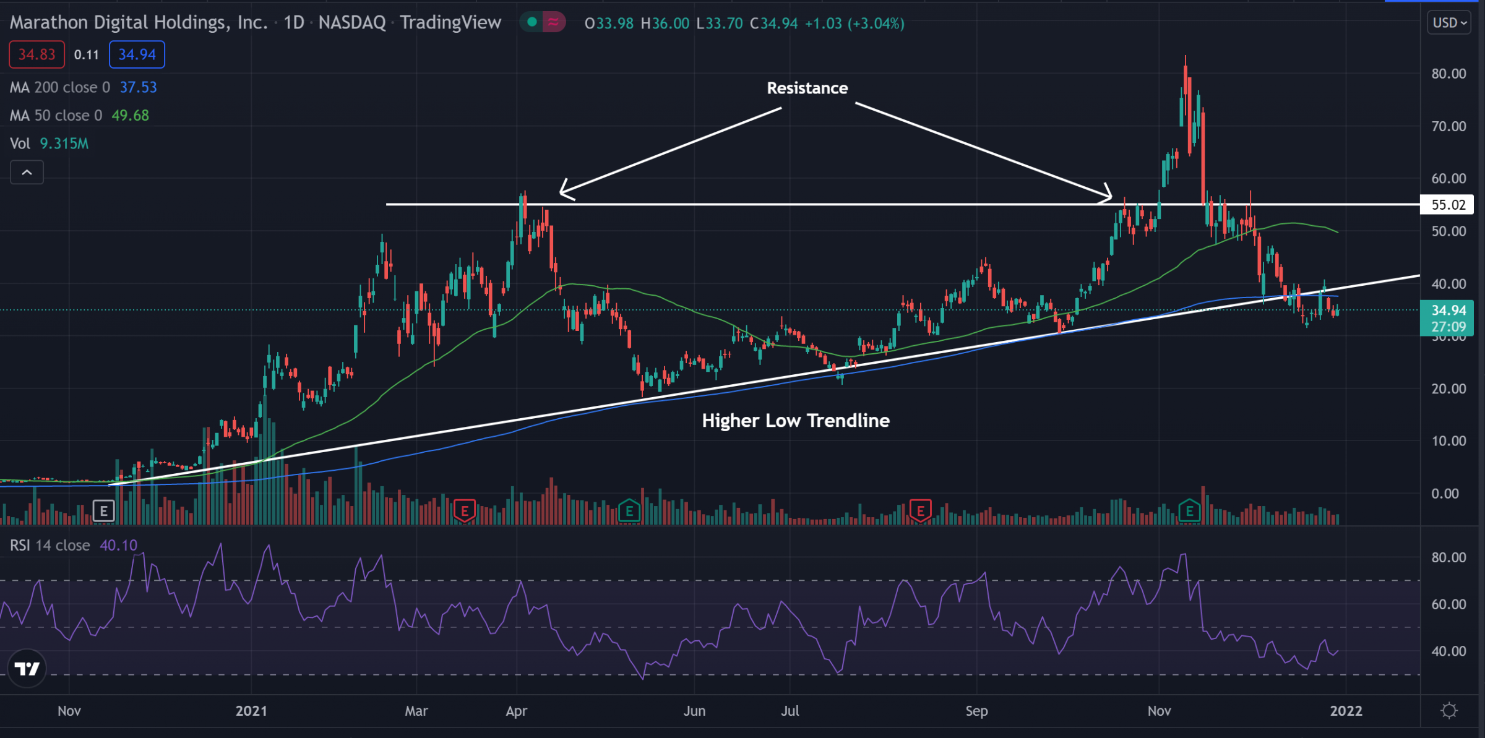
Task: Click the 1D interval label in the title
Action: tap(294, 23)
